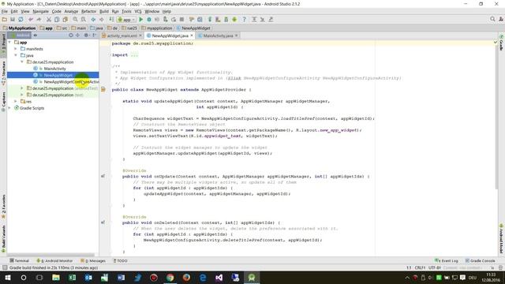This screenshot has width=505, height=284.
Task: Click the Save All toolbar icon
Action: pos(13,20)
